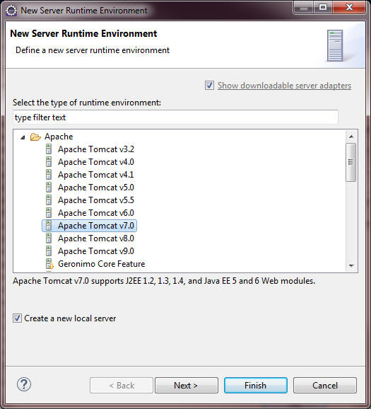Click the Eclipse gear icon in title bar
Image resolution: width=371 pixels, height=409 pixels.
(11, 11)
